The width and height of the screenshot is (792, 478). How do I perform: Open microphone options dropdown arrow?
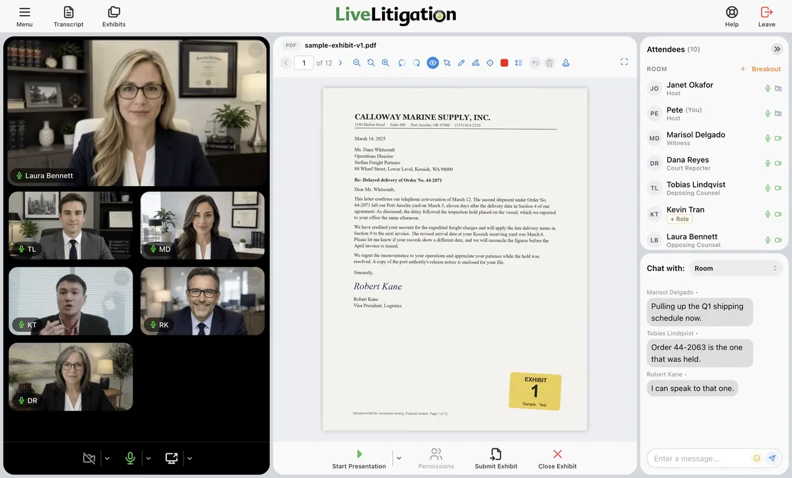pos(148,458)
